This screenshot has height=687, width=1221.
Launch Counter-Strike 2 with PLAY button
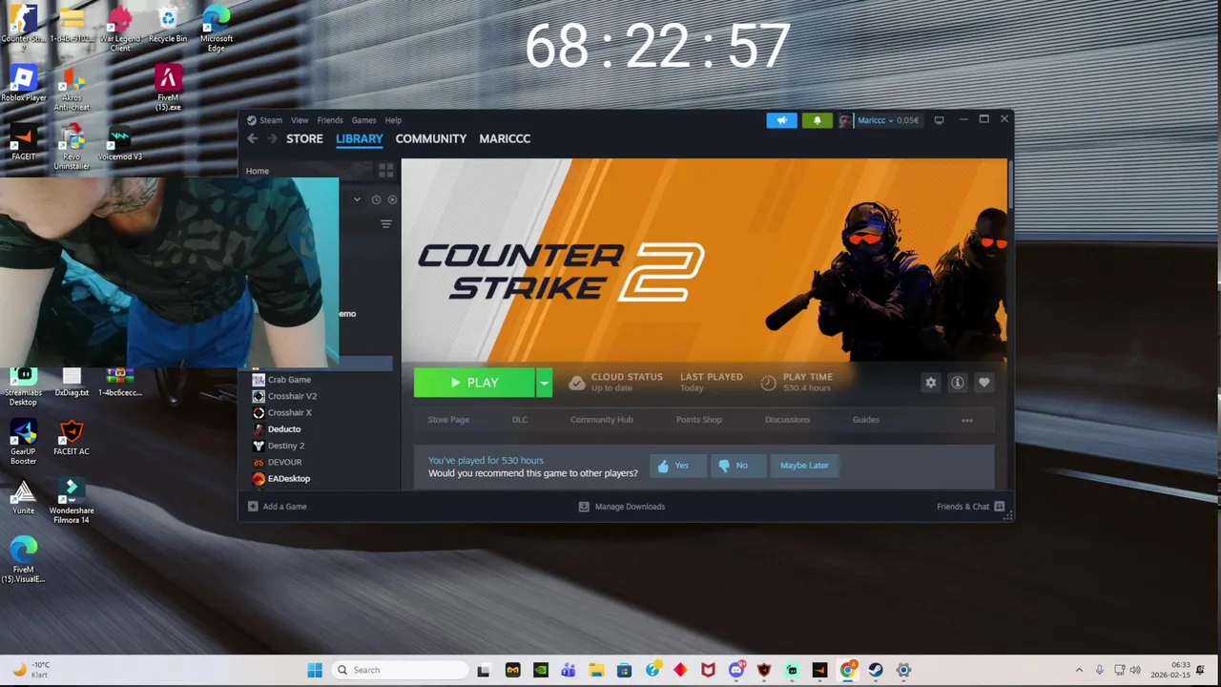tap(474, 383)
